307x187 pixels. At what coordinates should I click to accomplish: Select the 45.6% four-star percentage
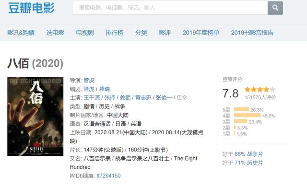click(269, 116)
